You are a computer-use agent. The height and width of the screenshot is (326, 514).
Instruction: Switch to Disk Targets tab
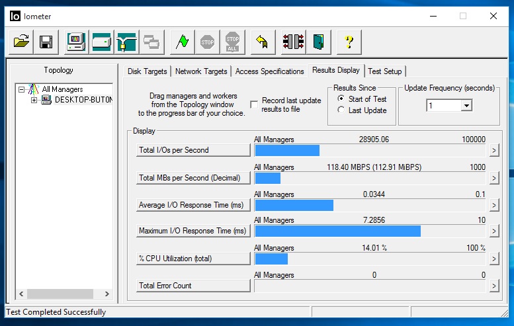[147, 71]
